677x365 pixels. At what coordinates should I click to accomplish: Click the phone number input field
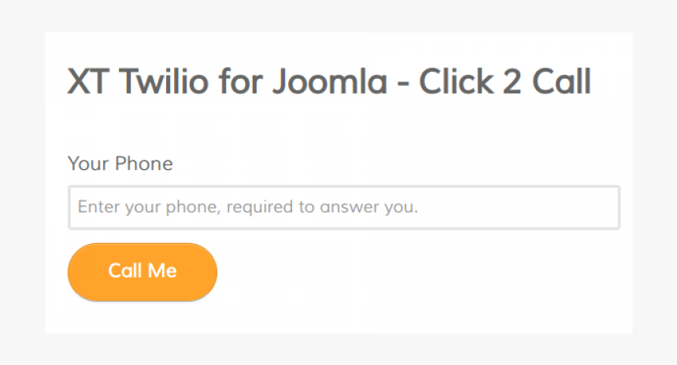point(344,208)
